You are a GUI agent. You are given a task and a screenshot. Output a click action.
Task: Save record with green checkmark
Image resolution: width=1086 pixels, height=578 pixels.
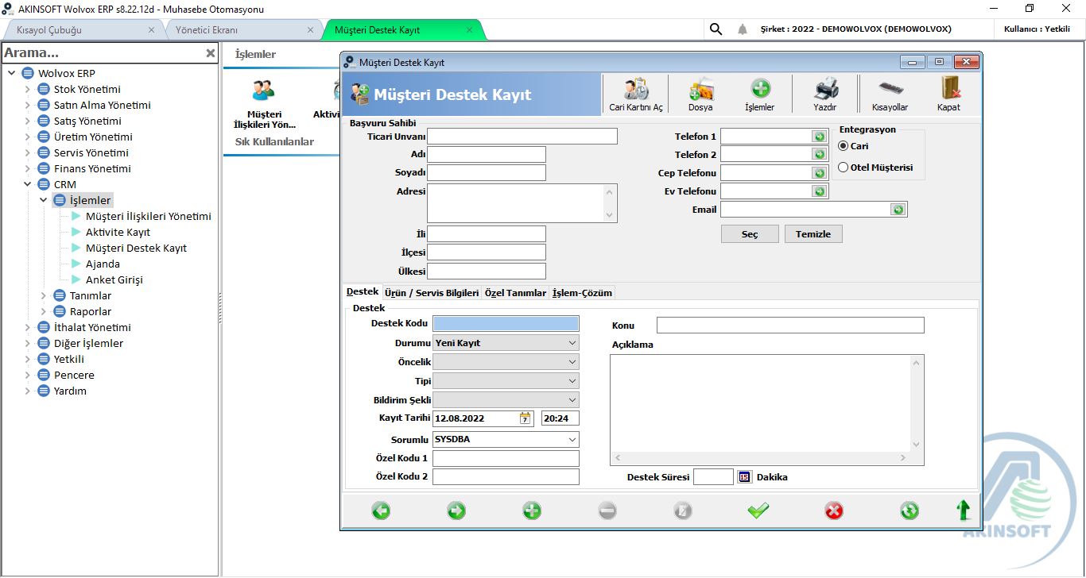pos(758,511)
